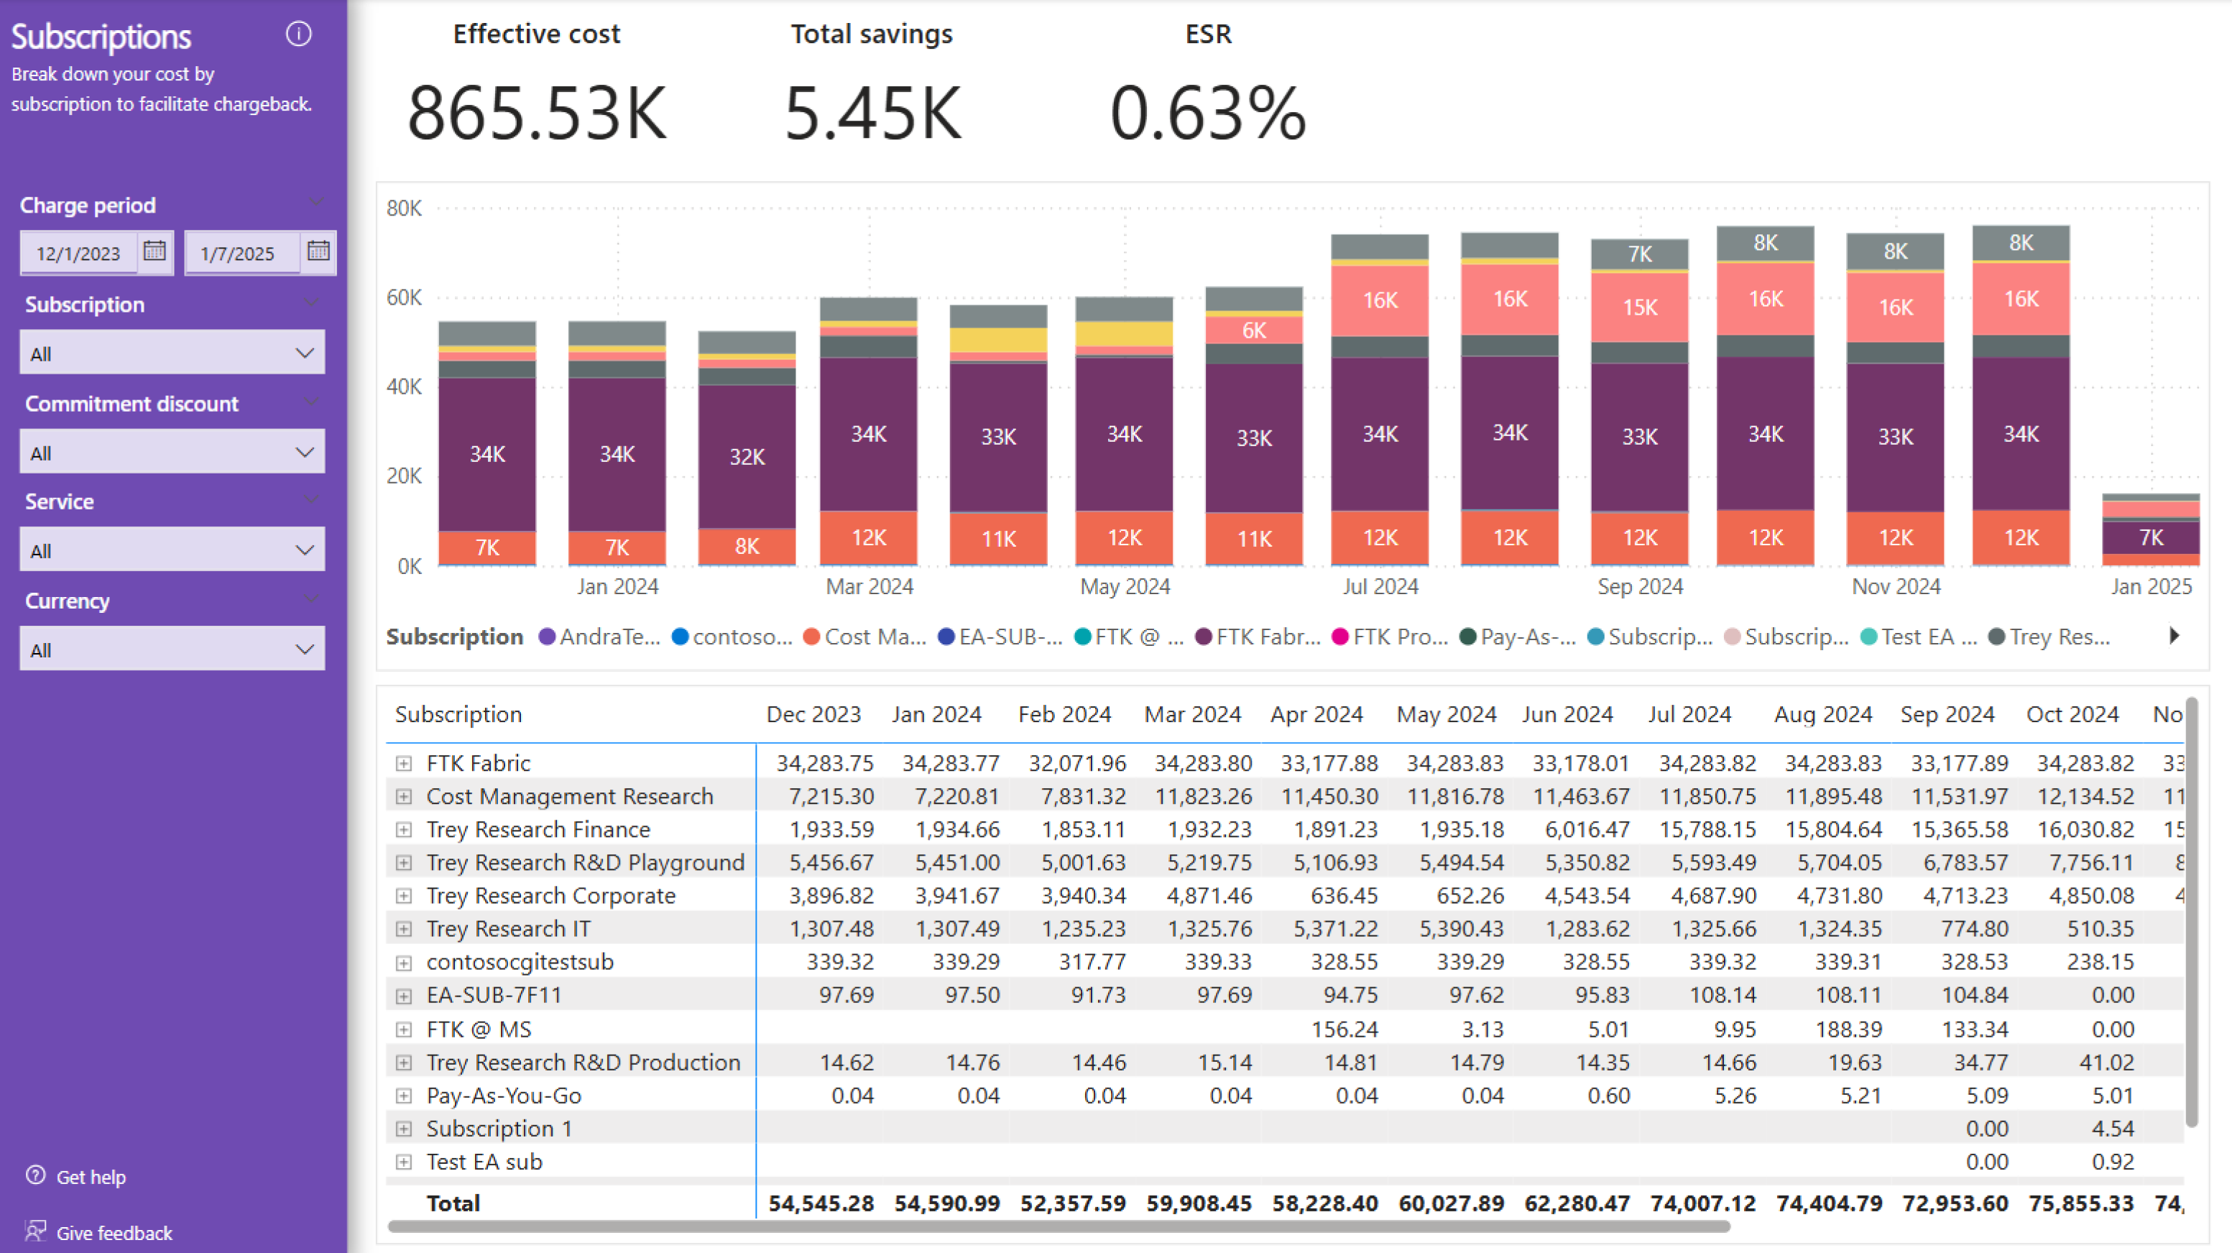Open the start date calendar picker
Viewport: 2232px width, 1253px height.
click(x=155, y=251)
